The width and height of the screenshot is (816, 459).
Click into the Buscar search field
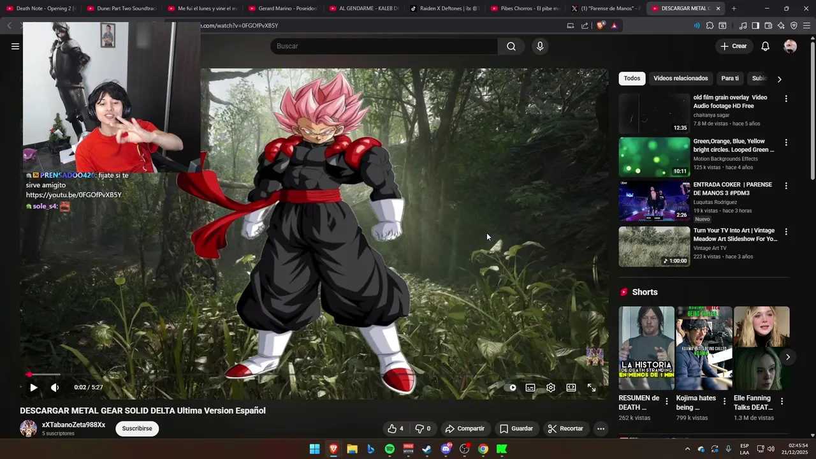click(x=384, y=46)
